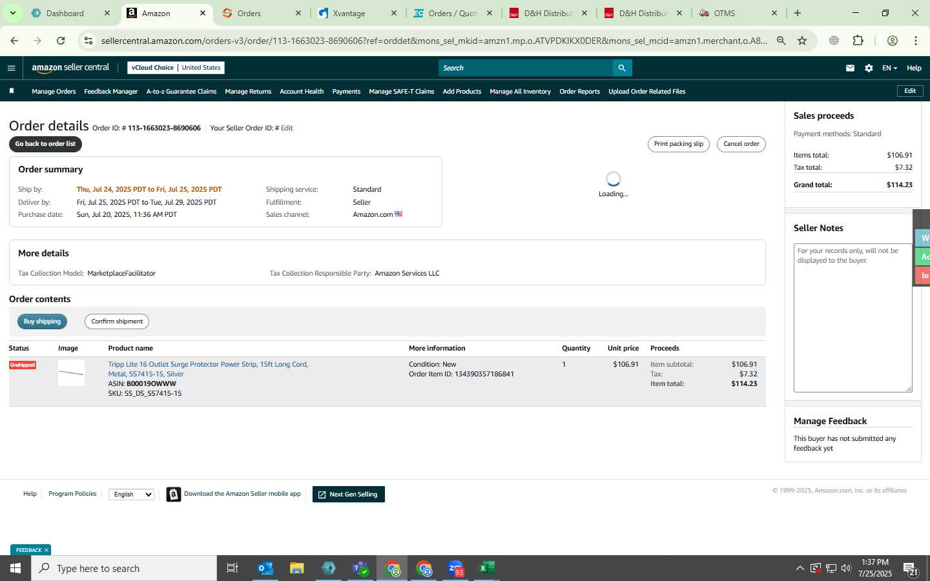The image size is (930, 581).
Task: Open File Explorer from the taskbar
Action: coord(297,568)
